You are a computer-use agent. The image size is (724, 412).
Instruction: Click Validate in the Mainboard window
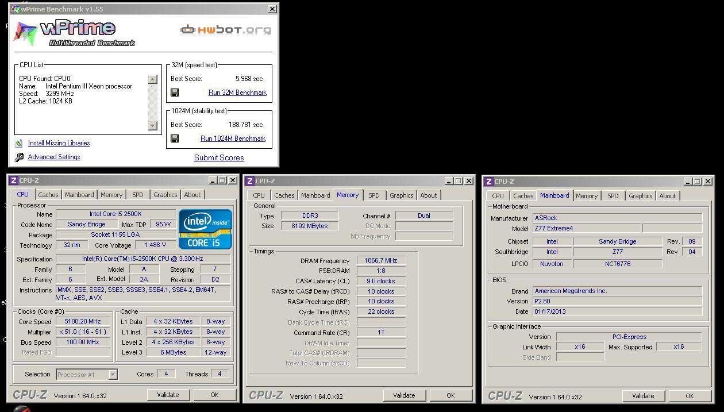(x=643, y=396)
